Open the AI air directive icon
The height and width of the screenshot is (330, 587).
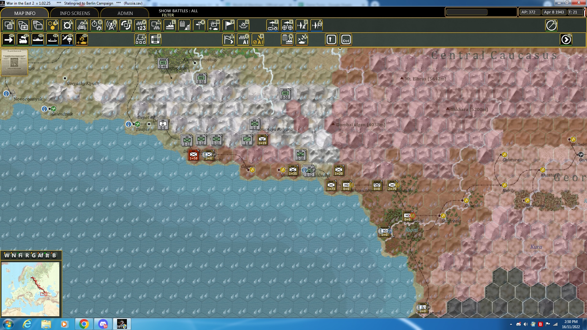coord(258,40)
